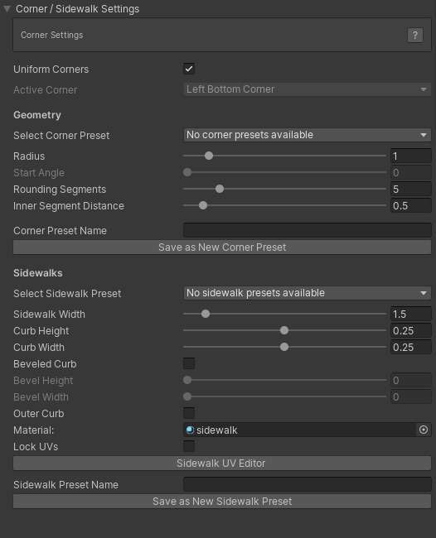Click the Rounding Segments slider handle

(220, 189)
